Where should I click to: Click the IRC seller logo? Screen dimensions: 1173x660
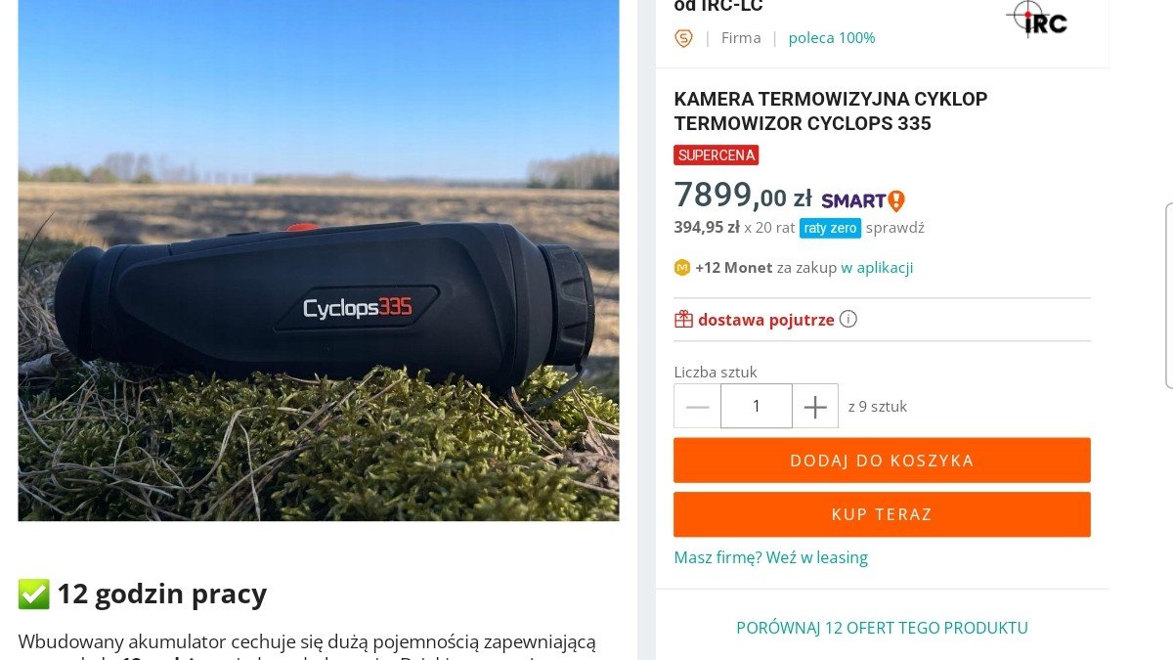tap(1037, 19)
